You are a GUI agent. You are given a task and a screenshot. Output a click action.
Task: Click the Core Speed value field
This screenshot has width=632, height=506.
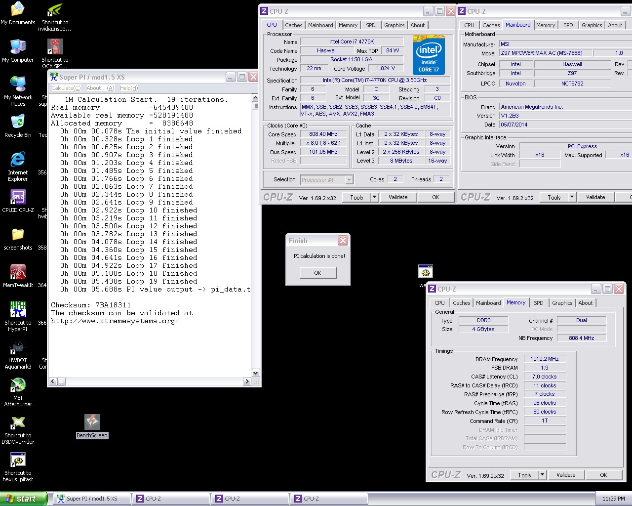tap(323, 134)
